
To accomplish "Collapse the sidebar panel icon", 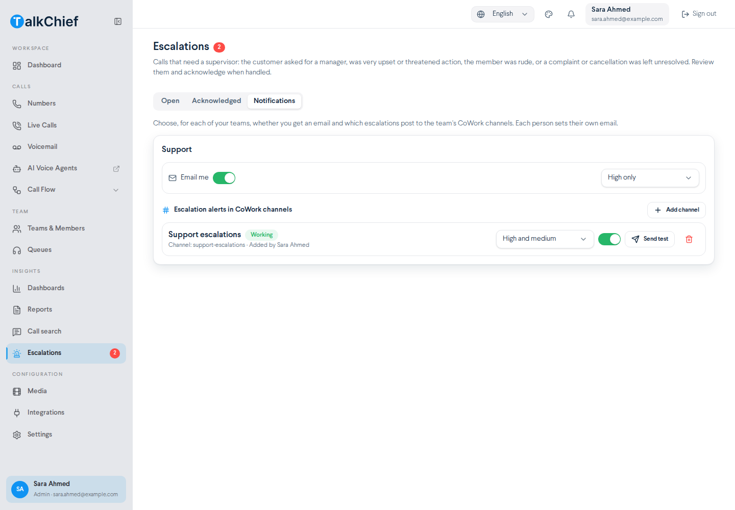I will tap(118, 21).
